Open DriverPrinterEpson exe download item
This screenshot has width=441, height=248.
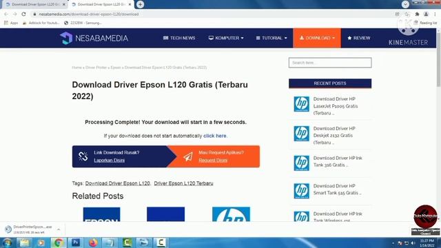point(29,229)
